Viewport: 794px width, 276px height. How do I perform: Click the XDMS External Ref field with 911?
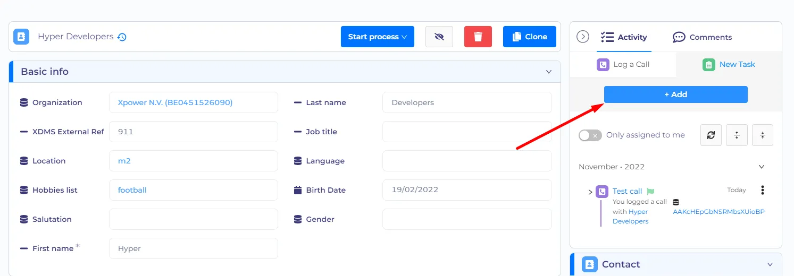click(194, 132)
